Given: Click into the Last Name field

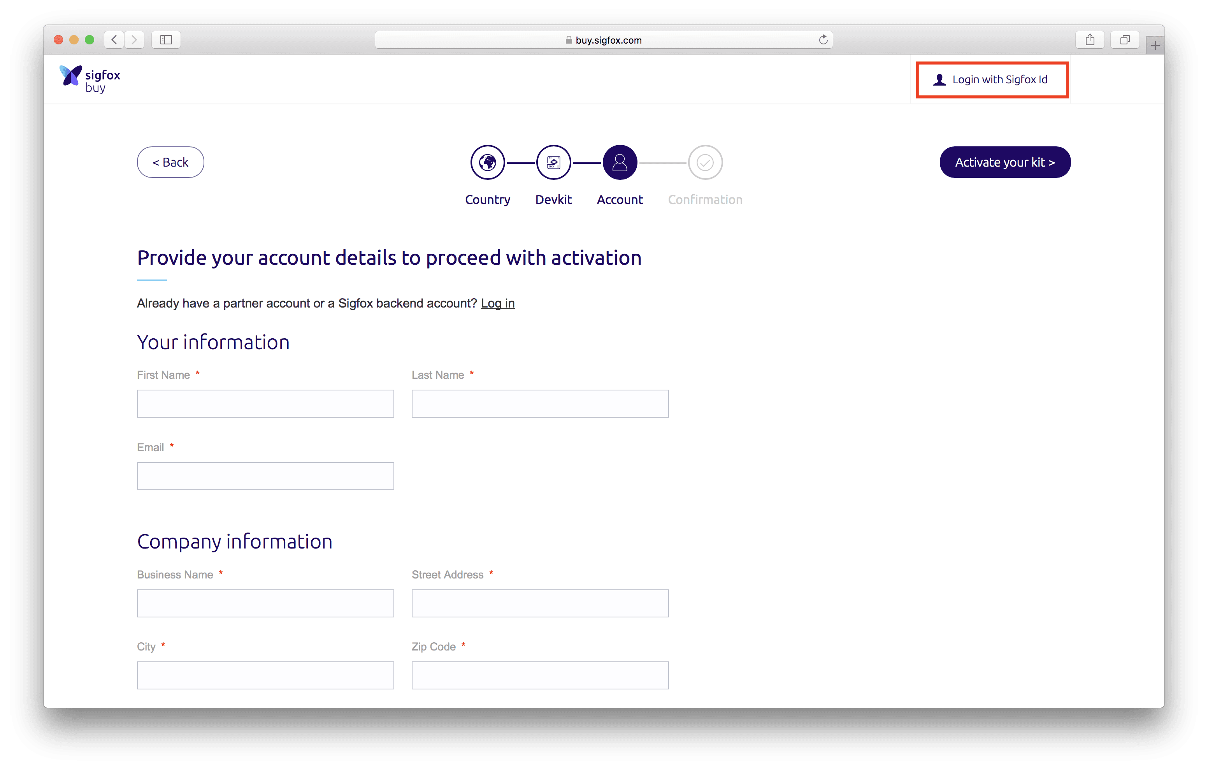Looking at the screenshot, I should pyautogui.click(x=540, y=404).
